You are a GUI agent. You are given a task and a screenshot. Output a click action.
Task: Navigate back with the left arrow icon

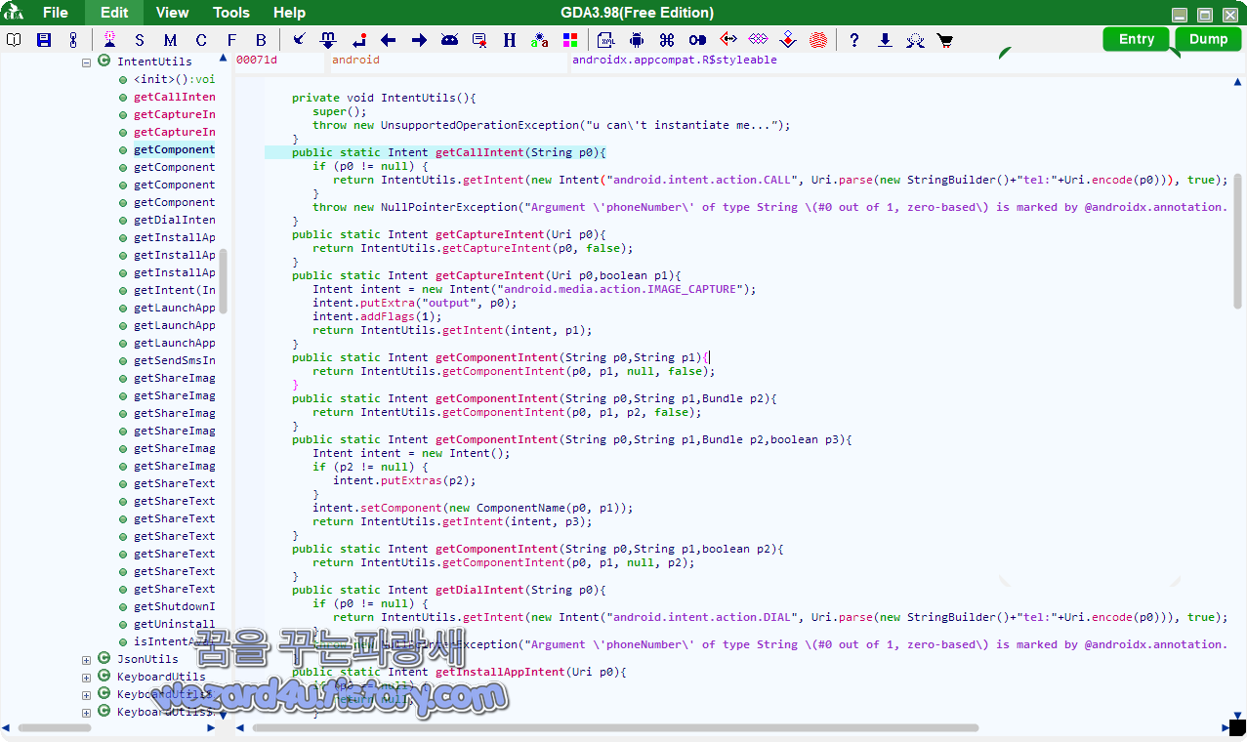387,40
